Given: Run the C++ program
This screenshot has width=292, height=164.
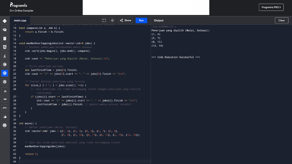Looking at the screenshot, I should pos(141,20).
